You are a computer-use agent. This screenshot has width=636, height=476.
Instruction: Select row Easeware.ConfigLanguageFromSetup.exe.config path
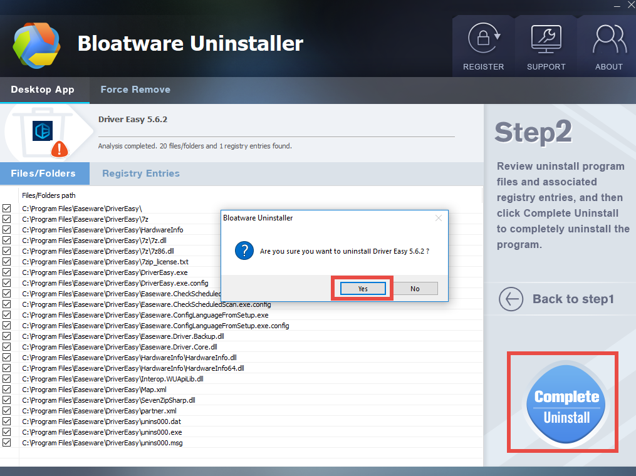click(155, 326)
